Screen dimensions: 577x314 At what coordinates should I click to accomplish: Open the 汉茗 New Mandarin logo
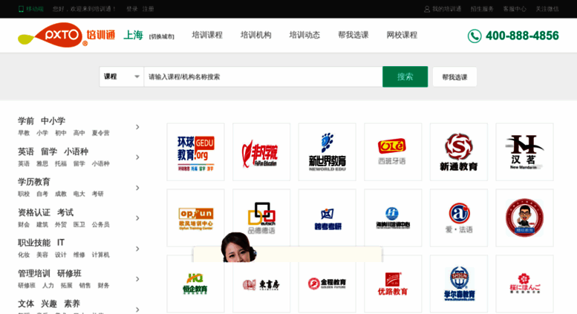coord(525,152)
